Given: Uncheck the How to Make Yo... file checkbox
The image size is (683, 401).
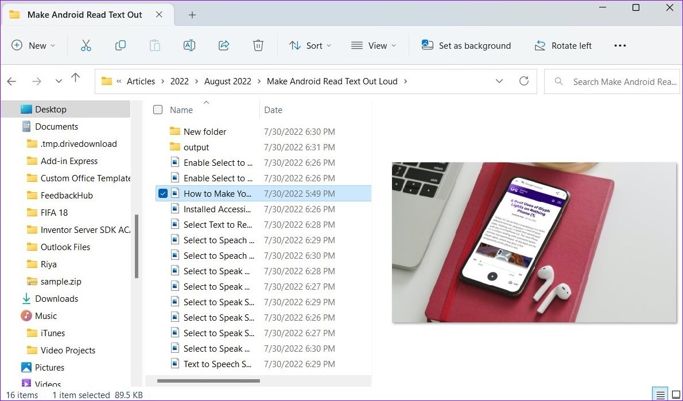Looking at the screenshot, I should [163, 193].
